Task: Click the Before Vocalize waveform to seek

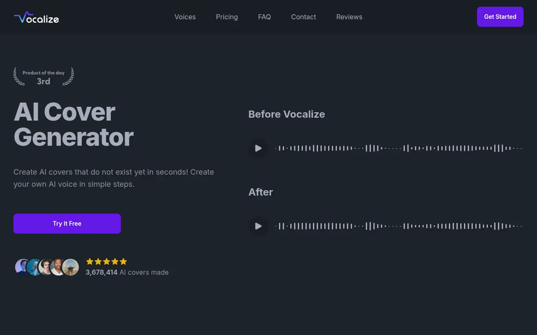Action: [x=399, y=148]
